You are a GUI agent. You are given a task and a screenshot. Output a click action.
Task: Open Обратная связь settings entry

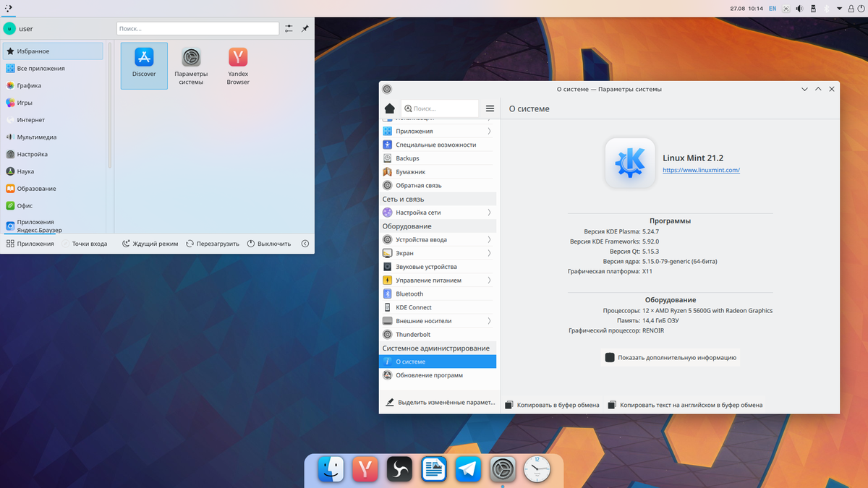pyautogui.click(x=438, y=185)
